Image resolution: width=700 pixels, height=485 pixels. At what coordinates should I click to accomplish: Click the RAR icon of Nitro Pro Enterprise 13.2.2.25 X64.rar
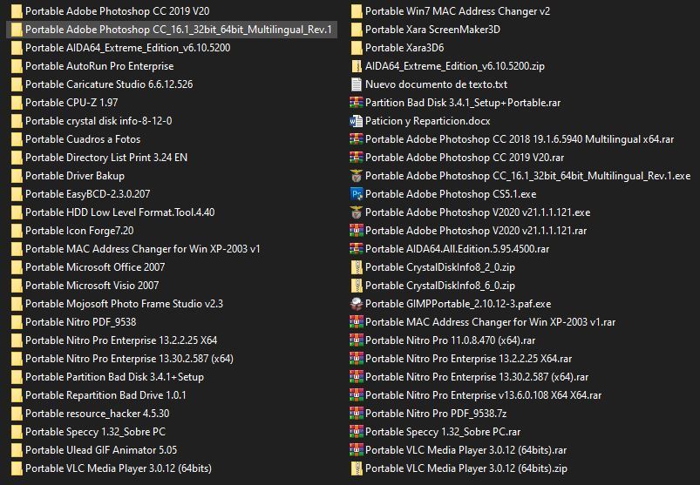(x=356, y=359)
